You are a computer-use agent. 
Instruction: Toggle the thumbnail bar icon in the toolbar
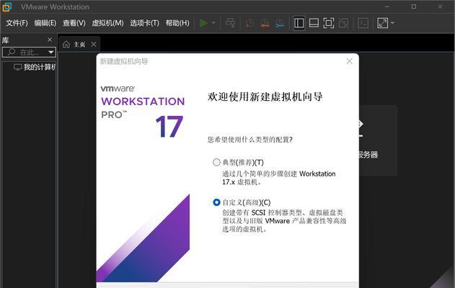314,23
